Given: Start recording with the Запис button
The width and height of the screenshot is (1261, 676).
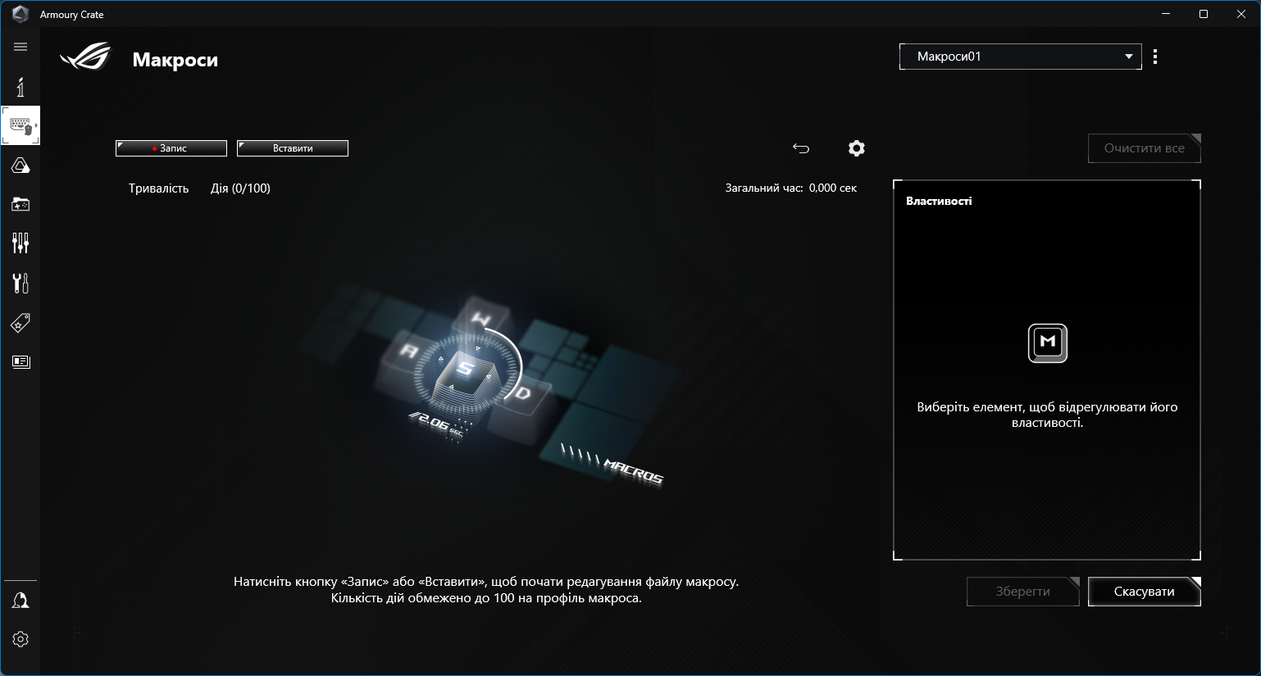Looking at the screenshot, I should point(171,148).
